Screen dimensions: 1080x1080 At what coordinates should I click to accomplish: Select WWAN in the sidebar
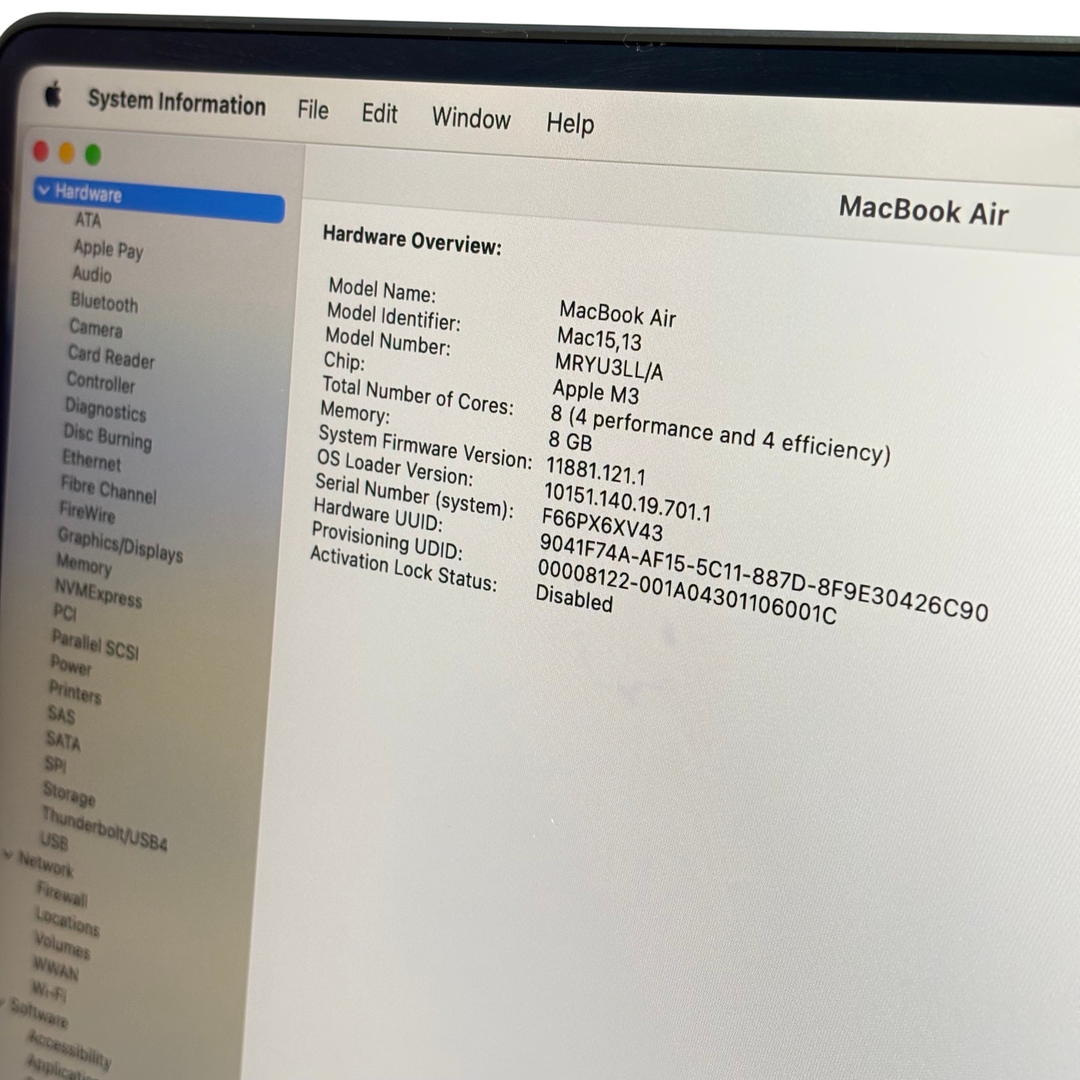55,969
